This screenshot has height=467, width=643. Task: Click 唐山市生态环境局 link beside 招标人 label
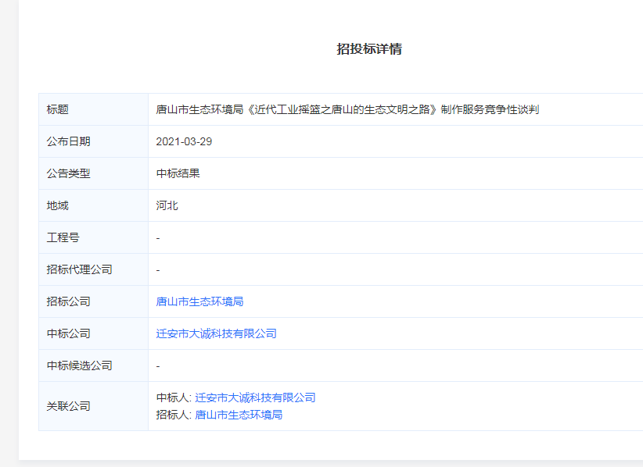(x=238, y=415)
